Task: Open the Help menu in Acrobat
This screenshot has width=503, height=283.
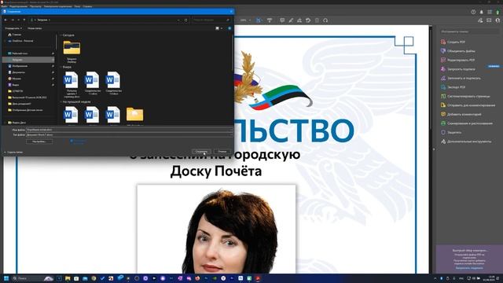Action: click(87, 6)
